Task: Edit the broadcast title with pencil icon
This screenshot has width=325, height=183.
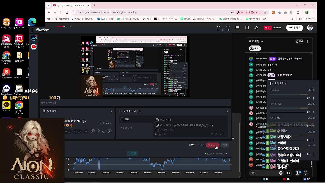Action: 86,121
